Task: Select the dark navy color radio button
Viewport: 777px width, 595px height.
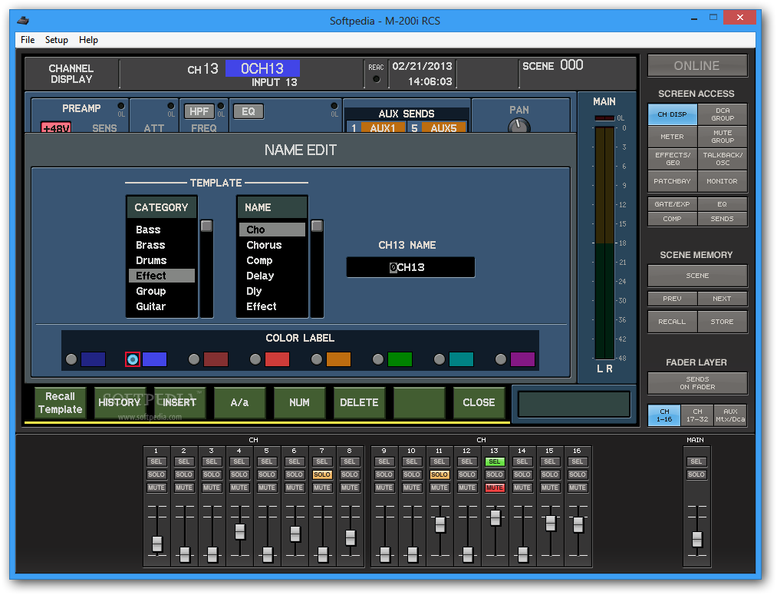Action: point(71,359)
